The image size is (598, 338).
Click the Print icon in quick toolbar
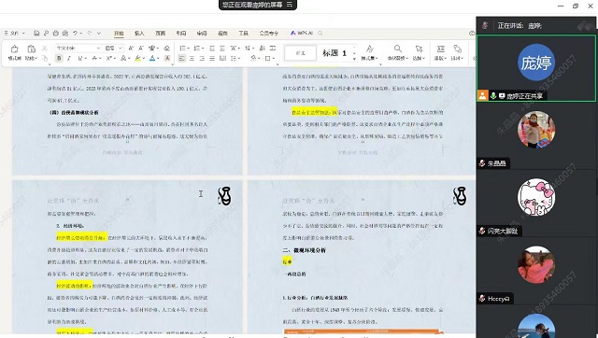pyautogui.click(x=56, y=34)
